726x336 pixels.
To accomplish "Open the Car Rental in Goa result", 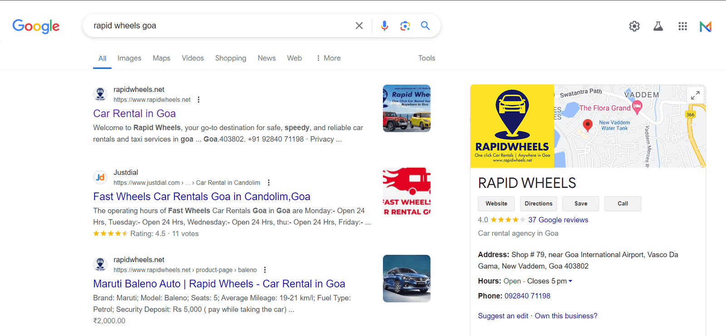I will click(x=134, y=114).
